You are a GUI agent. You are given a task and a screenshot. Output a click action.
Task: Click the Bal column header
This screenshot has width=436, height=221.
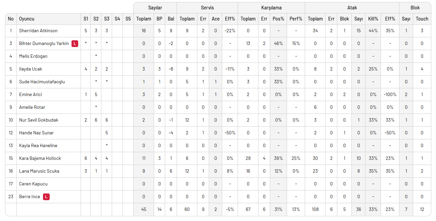point(171,19)
